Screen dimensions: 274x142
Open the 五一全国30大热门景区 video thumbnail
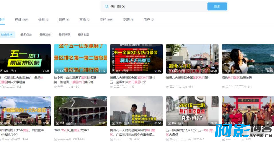[136, 59]
